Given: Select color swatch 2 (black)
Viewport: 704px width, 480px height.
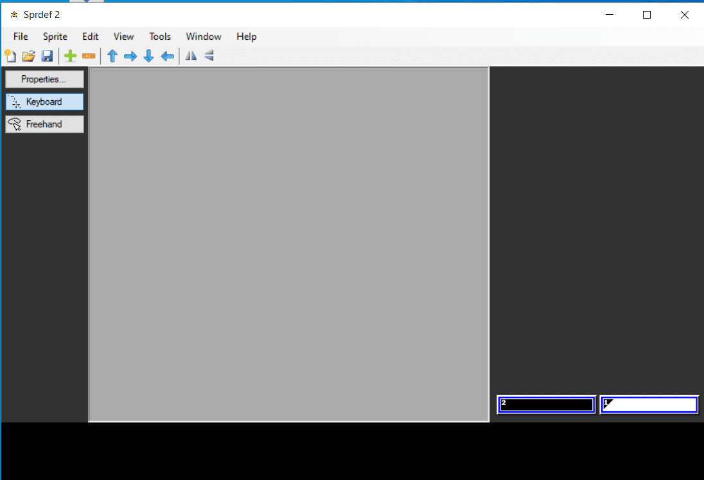Looking at the screenshot, I should pyautogui.click(x=547, y=405).
